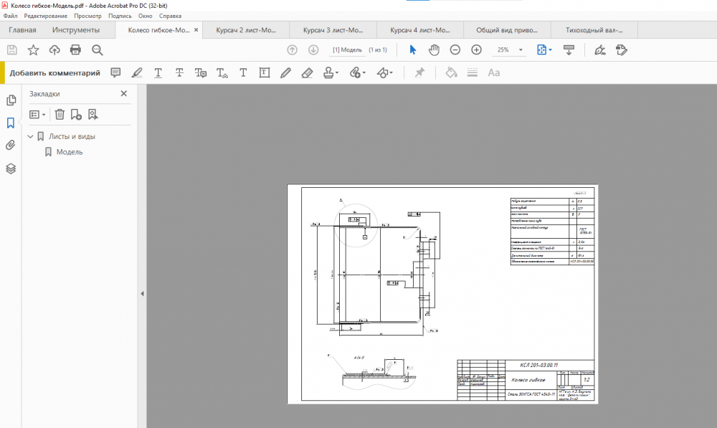Delete selected bookmark with trash icon
Viewport: 717px width, 428px height.
click(60, 114)
